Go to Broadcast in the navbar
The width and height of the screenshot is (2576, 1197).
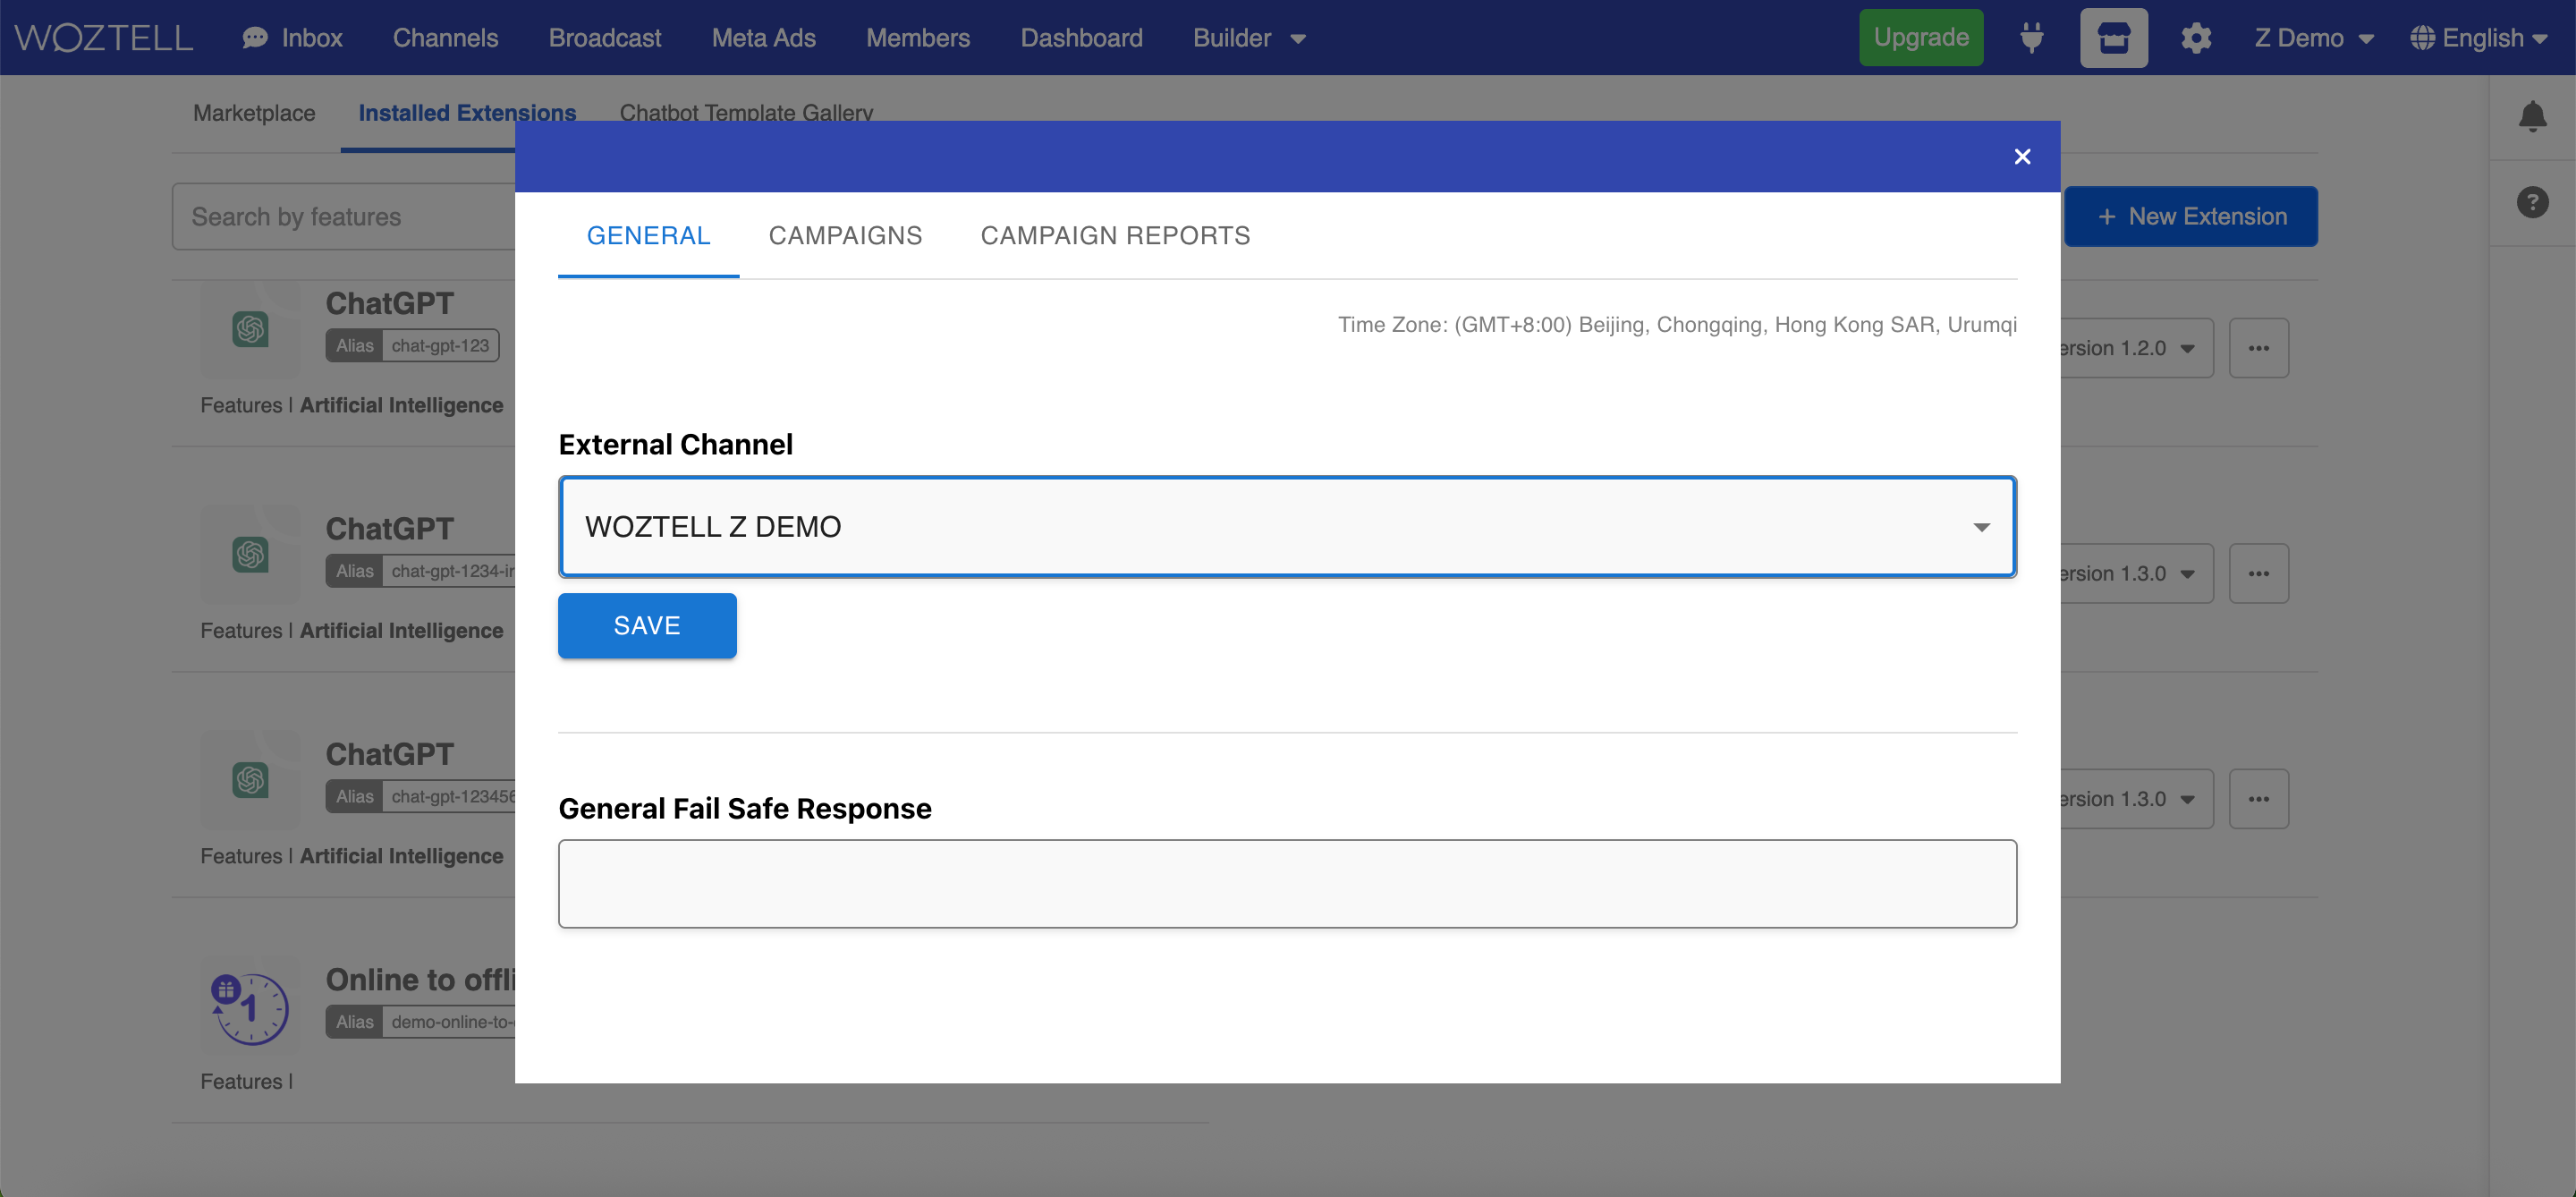[605, 38]
